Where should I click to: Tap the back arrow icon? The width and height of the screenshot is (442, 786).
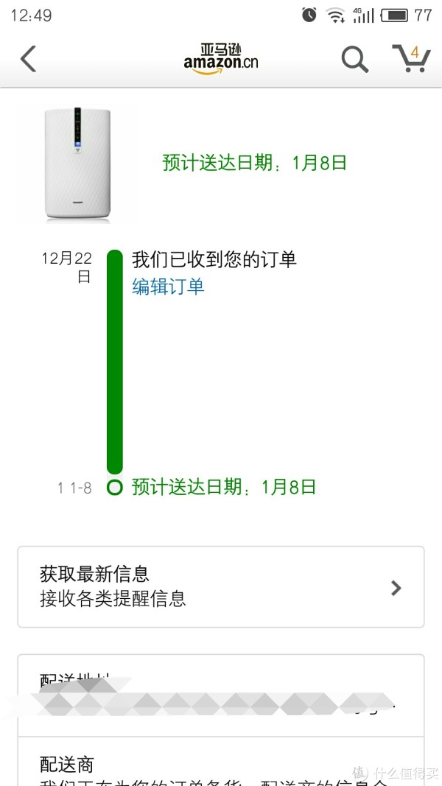(28, 59)
